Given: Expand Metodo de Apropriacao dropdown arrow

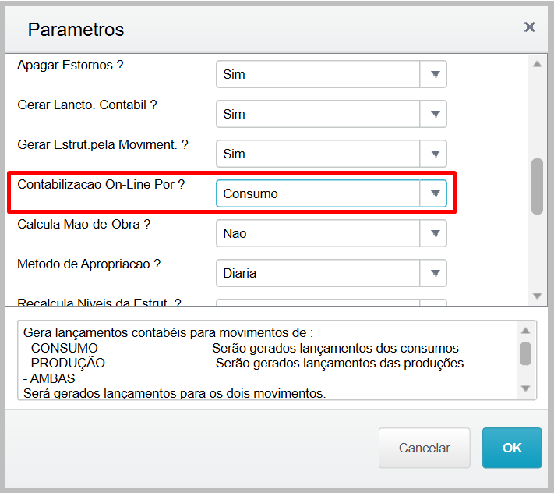Looking at the screenshot, I should [435, 273].
